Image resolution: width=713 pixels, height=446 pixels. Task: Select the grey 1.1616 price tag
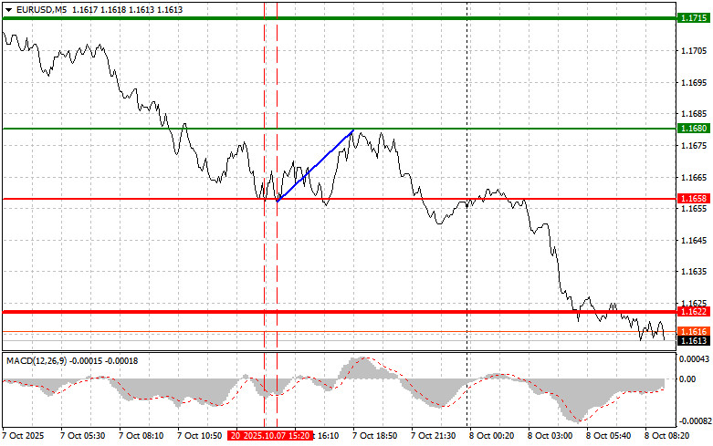[693, 330]
